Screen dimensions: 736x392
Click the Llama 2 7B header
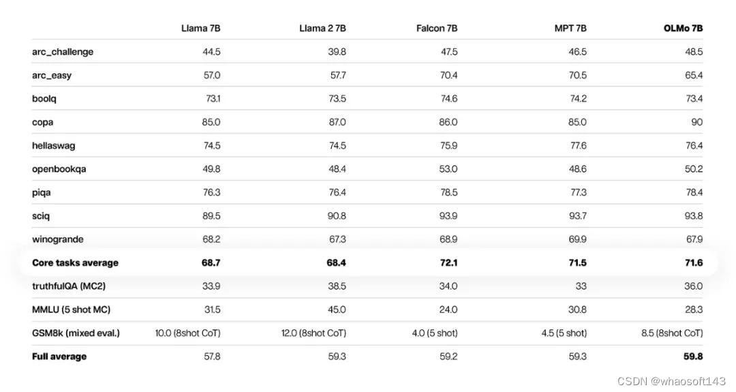[x=322, y=28]
